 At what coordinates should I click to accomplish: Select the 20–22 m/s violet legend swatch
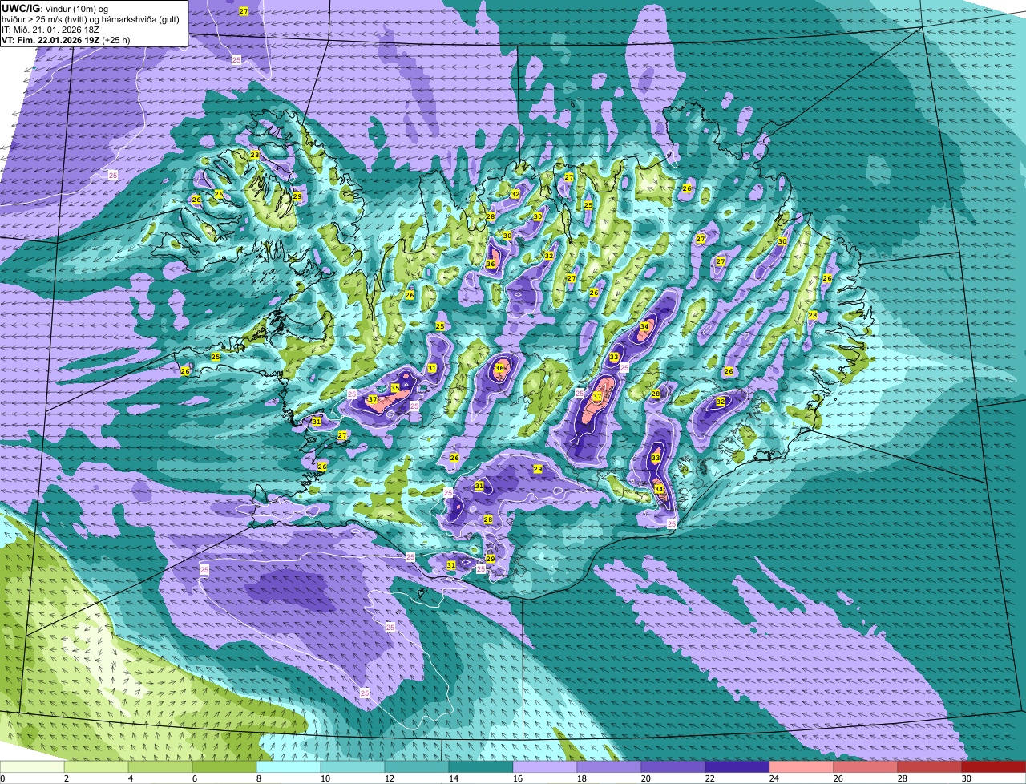tap(673, 766)
